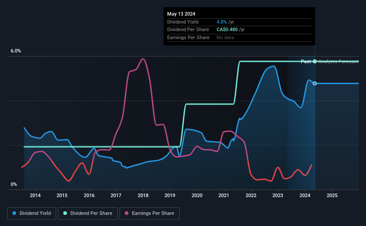
Task: Toggle the Dividend Per Share legend button
Action: pos(88,214)
